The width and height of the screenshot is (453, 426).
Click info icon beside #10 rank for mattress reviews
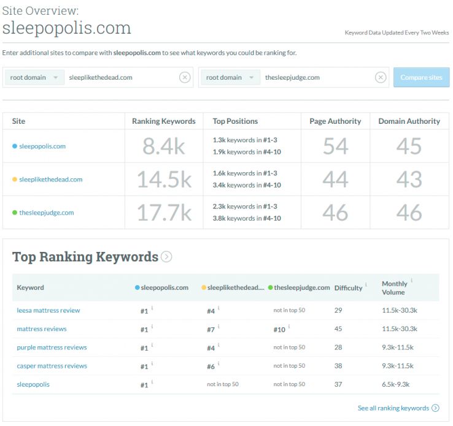click(290, 327)
